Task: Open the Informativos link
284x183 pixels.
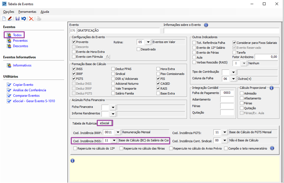Action: point(22,66)
